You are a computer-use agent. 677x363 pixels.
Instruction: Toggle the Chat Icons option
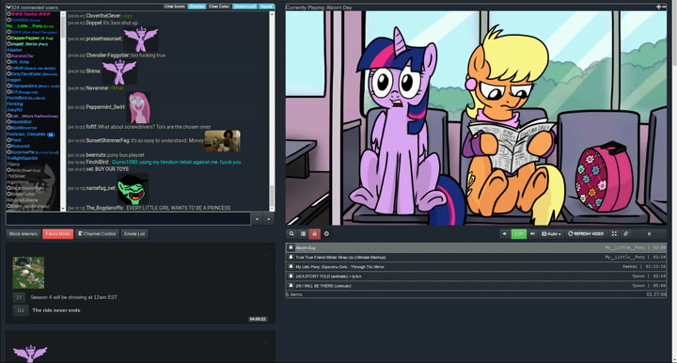[175, 7]
